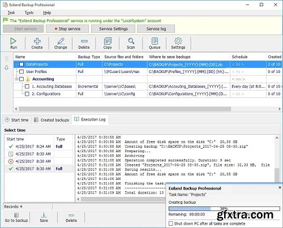Open the Settings gear
283x228 pixels.
coord(178,44)
